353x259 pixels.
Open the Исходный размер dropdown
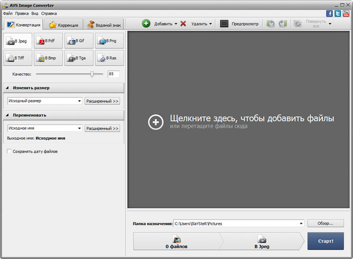coord(44,101)
